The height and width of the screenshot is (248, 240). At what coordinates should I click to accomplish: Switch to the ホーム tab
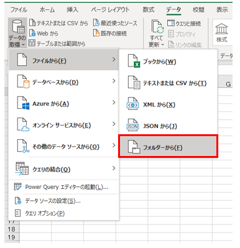tap(47, 10)
